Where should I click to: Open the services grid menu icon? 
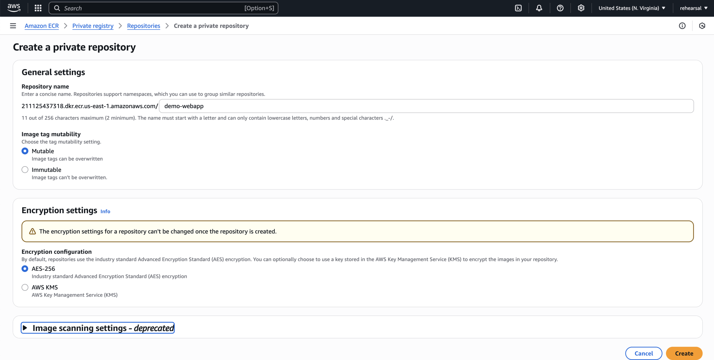click(x=38, y=8)
